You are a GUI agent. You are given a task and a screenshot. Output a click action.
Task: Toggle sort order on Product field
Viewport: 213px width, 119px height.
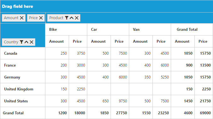pos(72,18)
